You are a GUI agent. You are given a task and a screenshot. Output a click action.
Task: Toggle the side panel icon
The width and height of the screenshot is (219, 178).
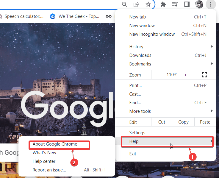coord(187,4)
